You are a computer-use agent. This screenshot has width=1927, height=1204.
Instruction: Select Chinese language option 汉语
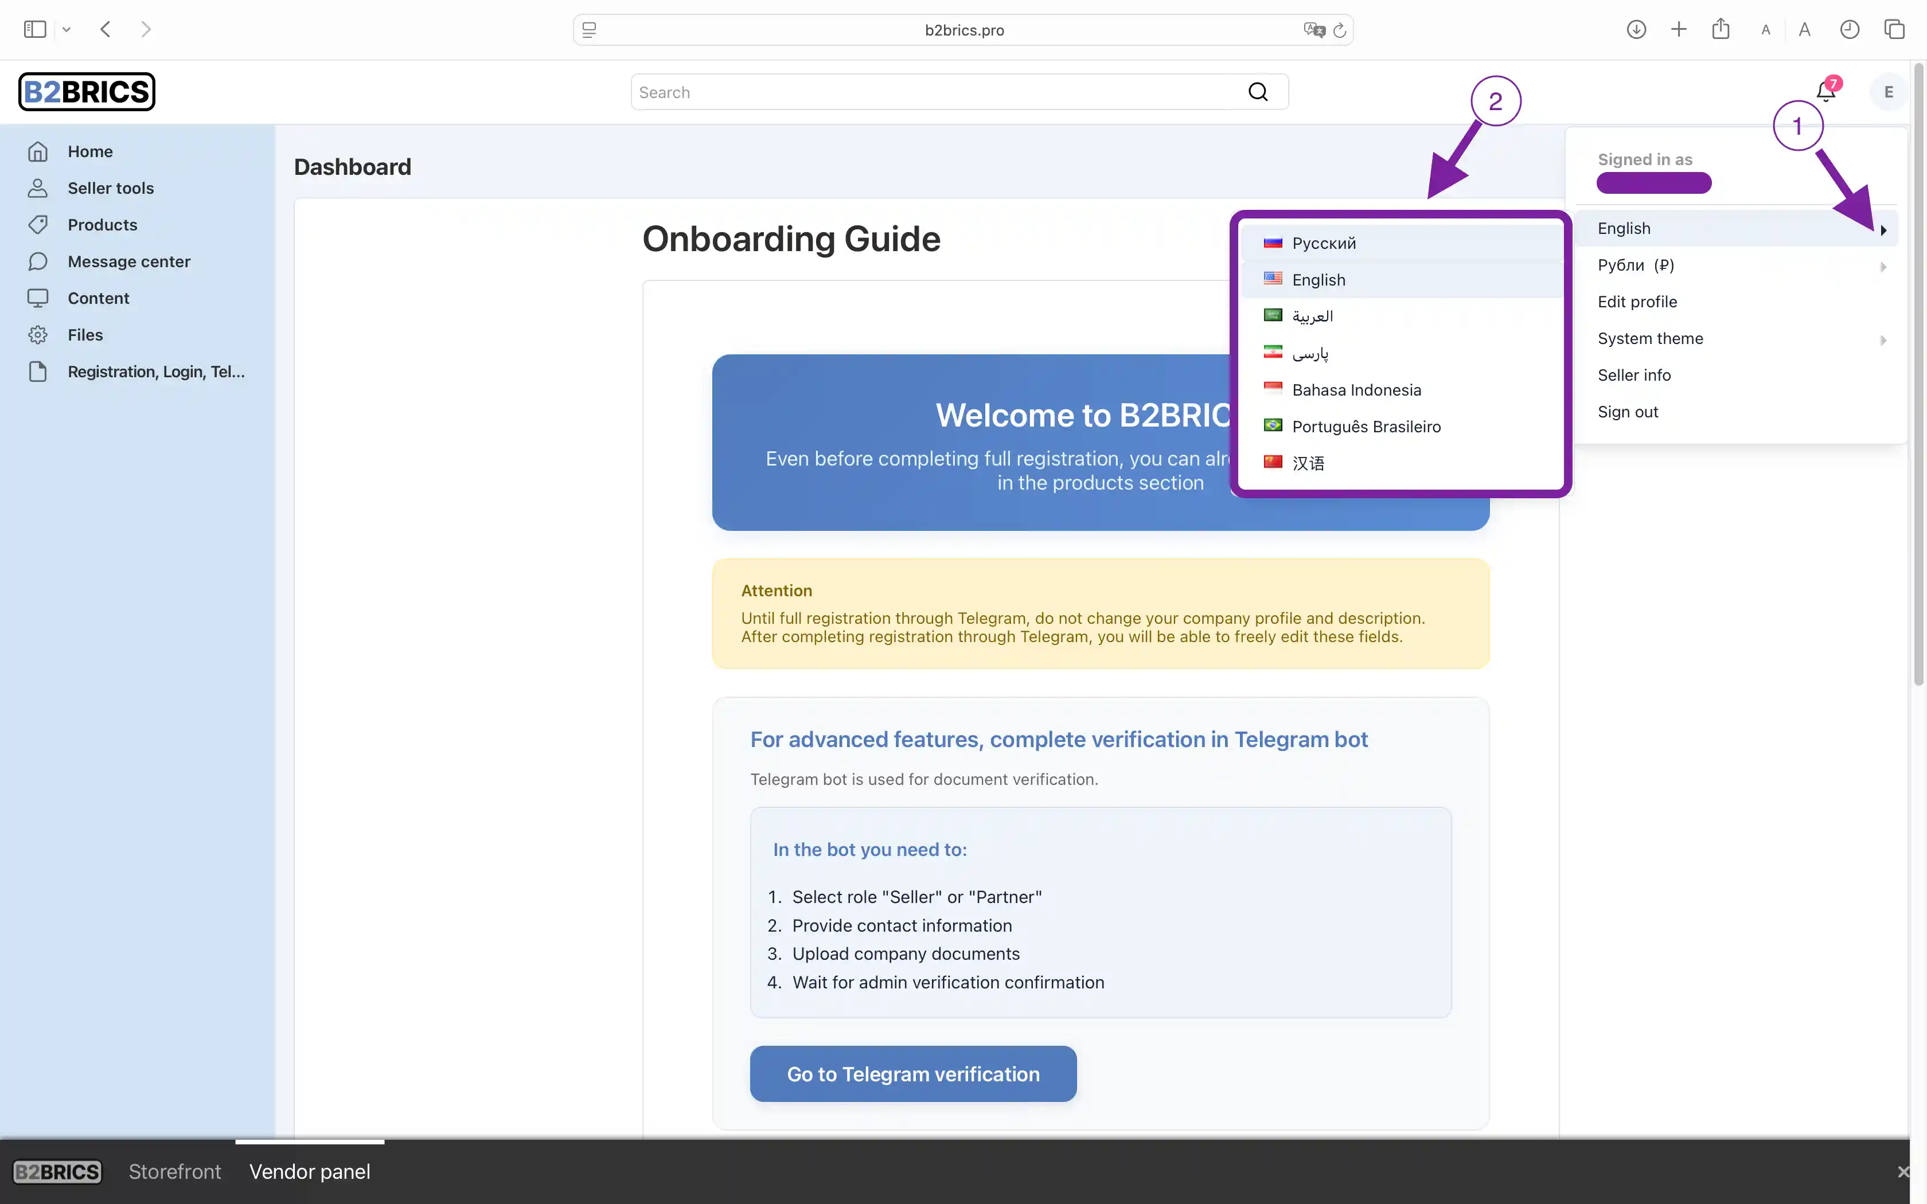[x=1402, y=463]
